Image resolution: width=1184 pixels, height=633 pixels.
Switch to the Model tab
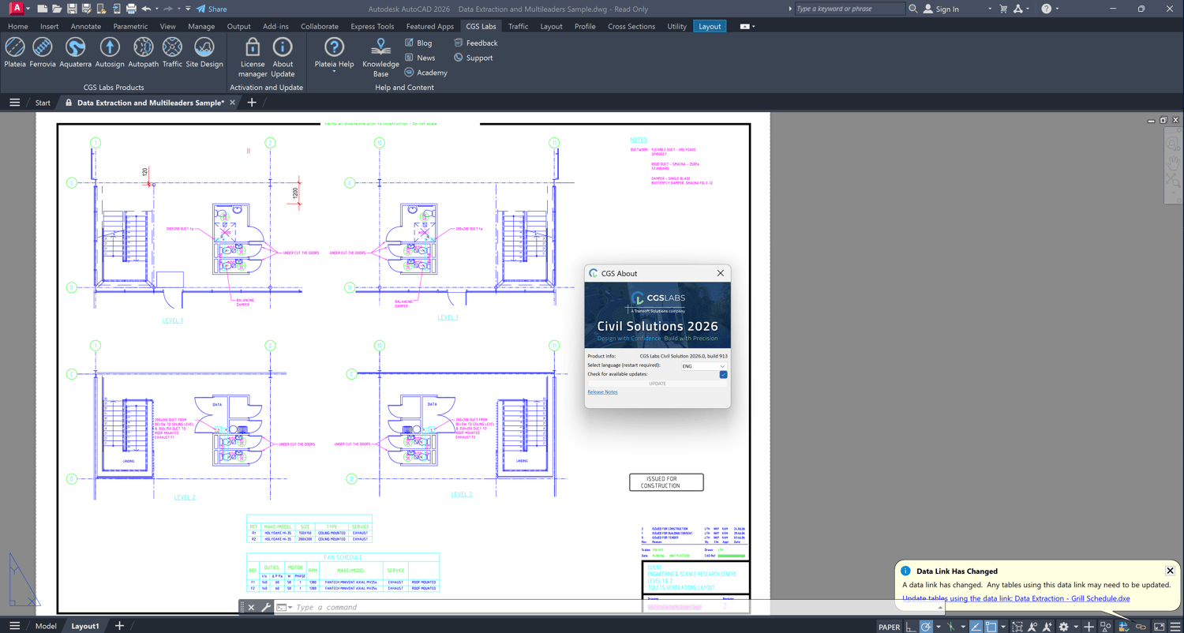tap(46, 626)
